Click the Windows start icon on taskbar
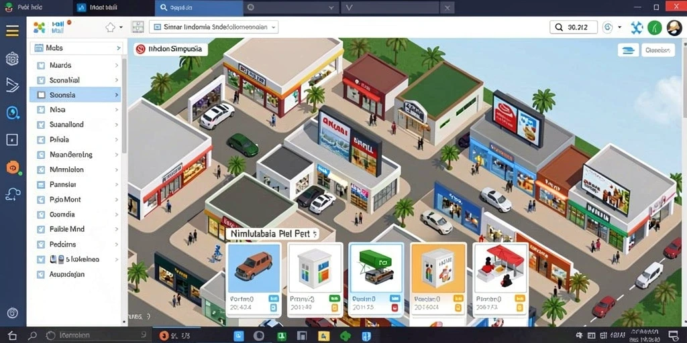Screen dimensions: 687x343 (x=12, y=336)
